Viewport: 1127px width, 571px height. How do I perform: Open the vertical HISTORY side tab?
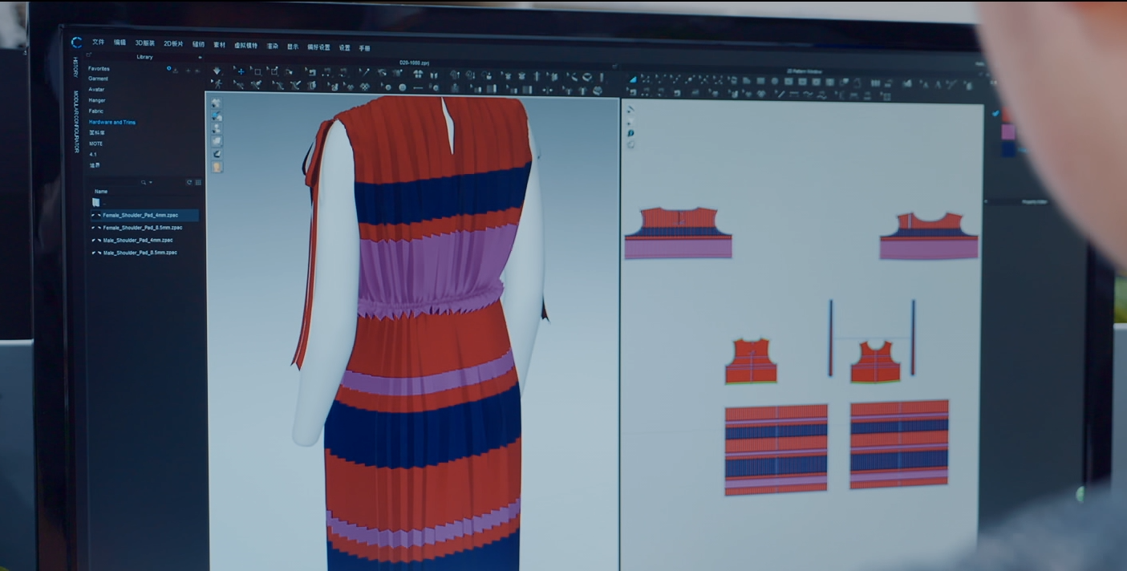(x=75, y=67)
